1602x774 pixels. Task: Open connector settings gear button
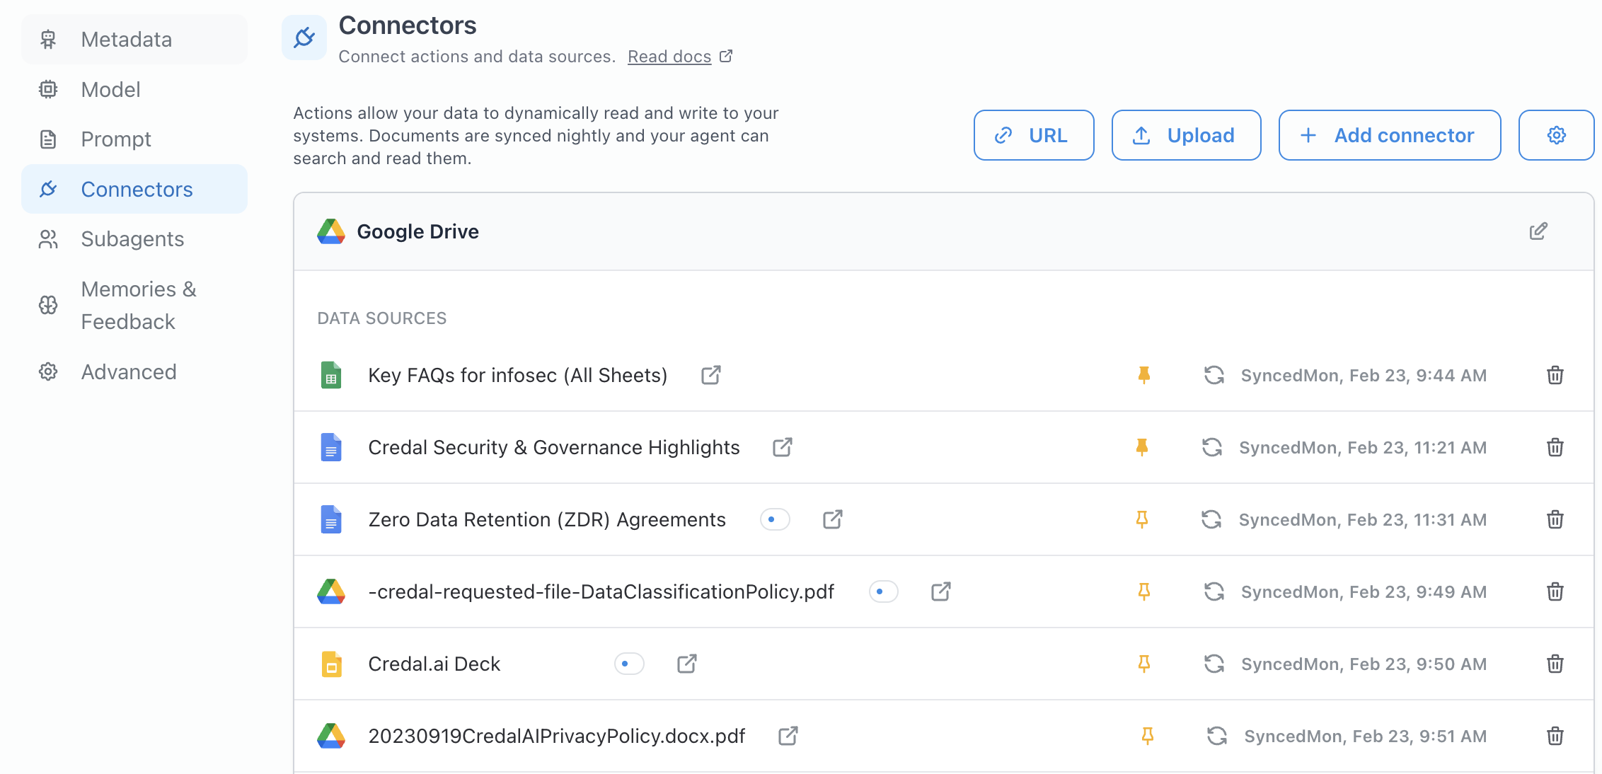click(1556, 135)
